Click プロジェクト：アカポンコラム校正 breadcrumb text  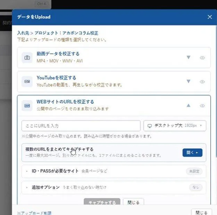click(66, 33)
